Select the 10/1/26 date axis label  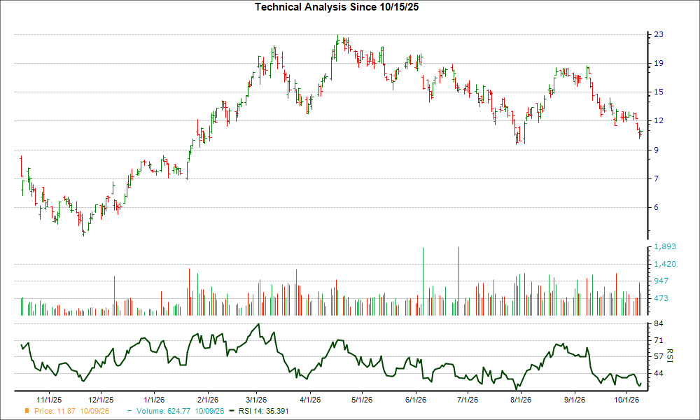(626, 400)
